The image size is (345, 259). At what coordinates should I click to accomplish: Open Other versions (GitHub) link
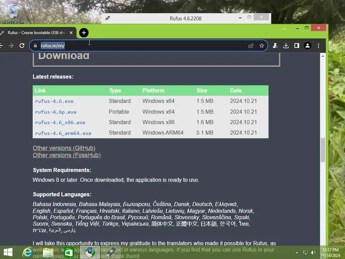[64, 148]
